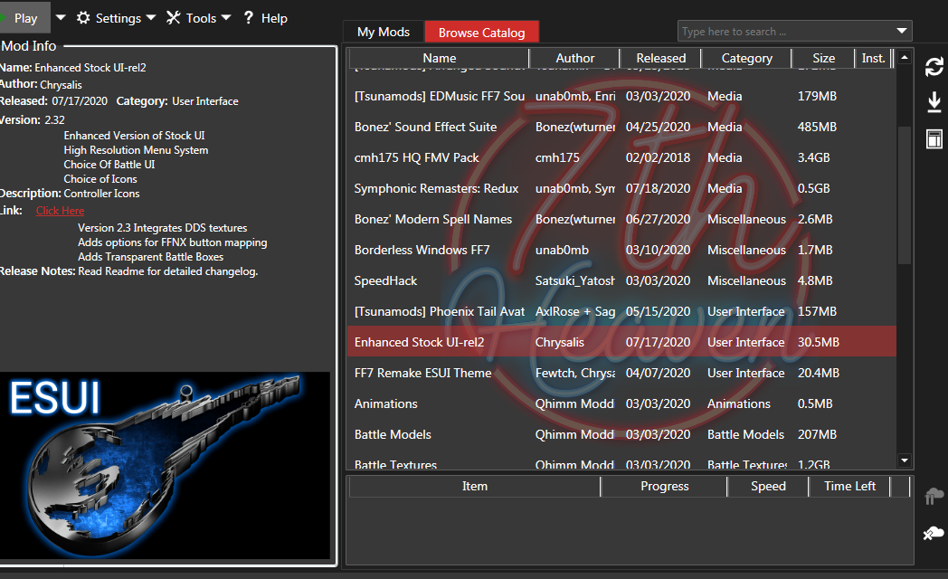Click the Progress column header in downloads
948x579 pixels.
click(x=665, y=486)
